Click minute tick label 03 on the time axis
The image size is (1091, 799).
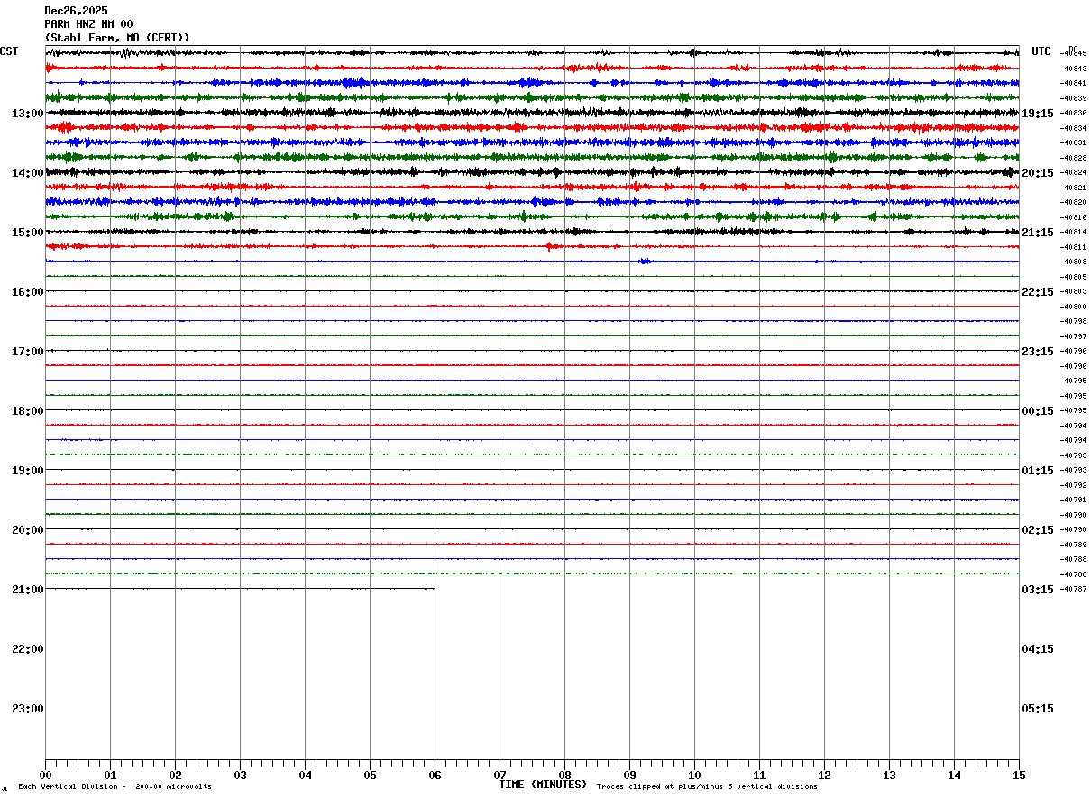(240, 776)
